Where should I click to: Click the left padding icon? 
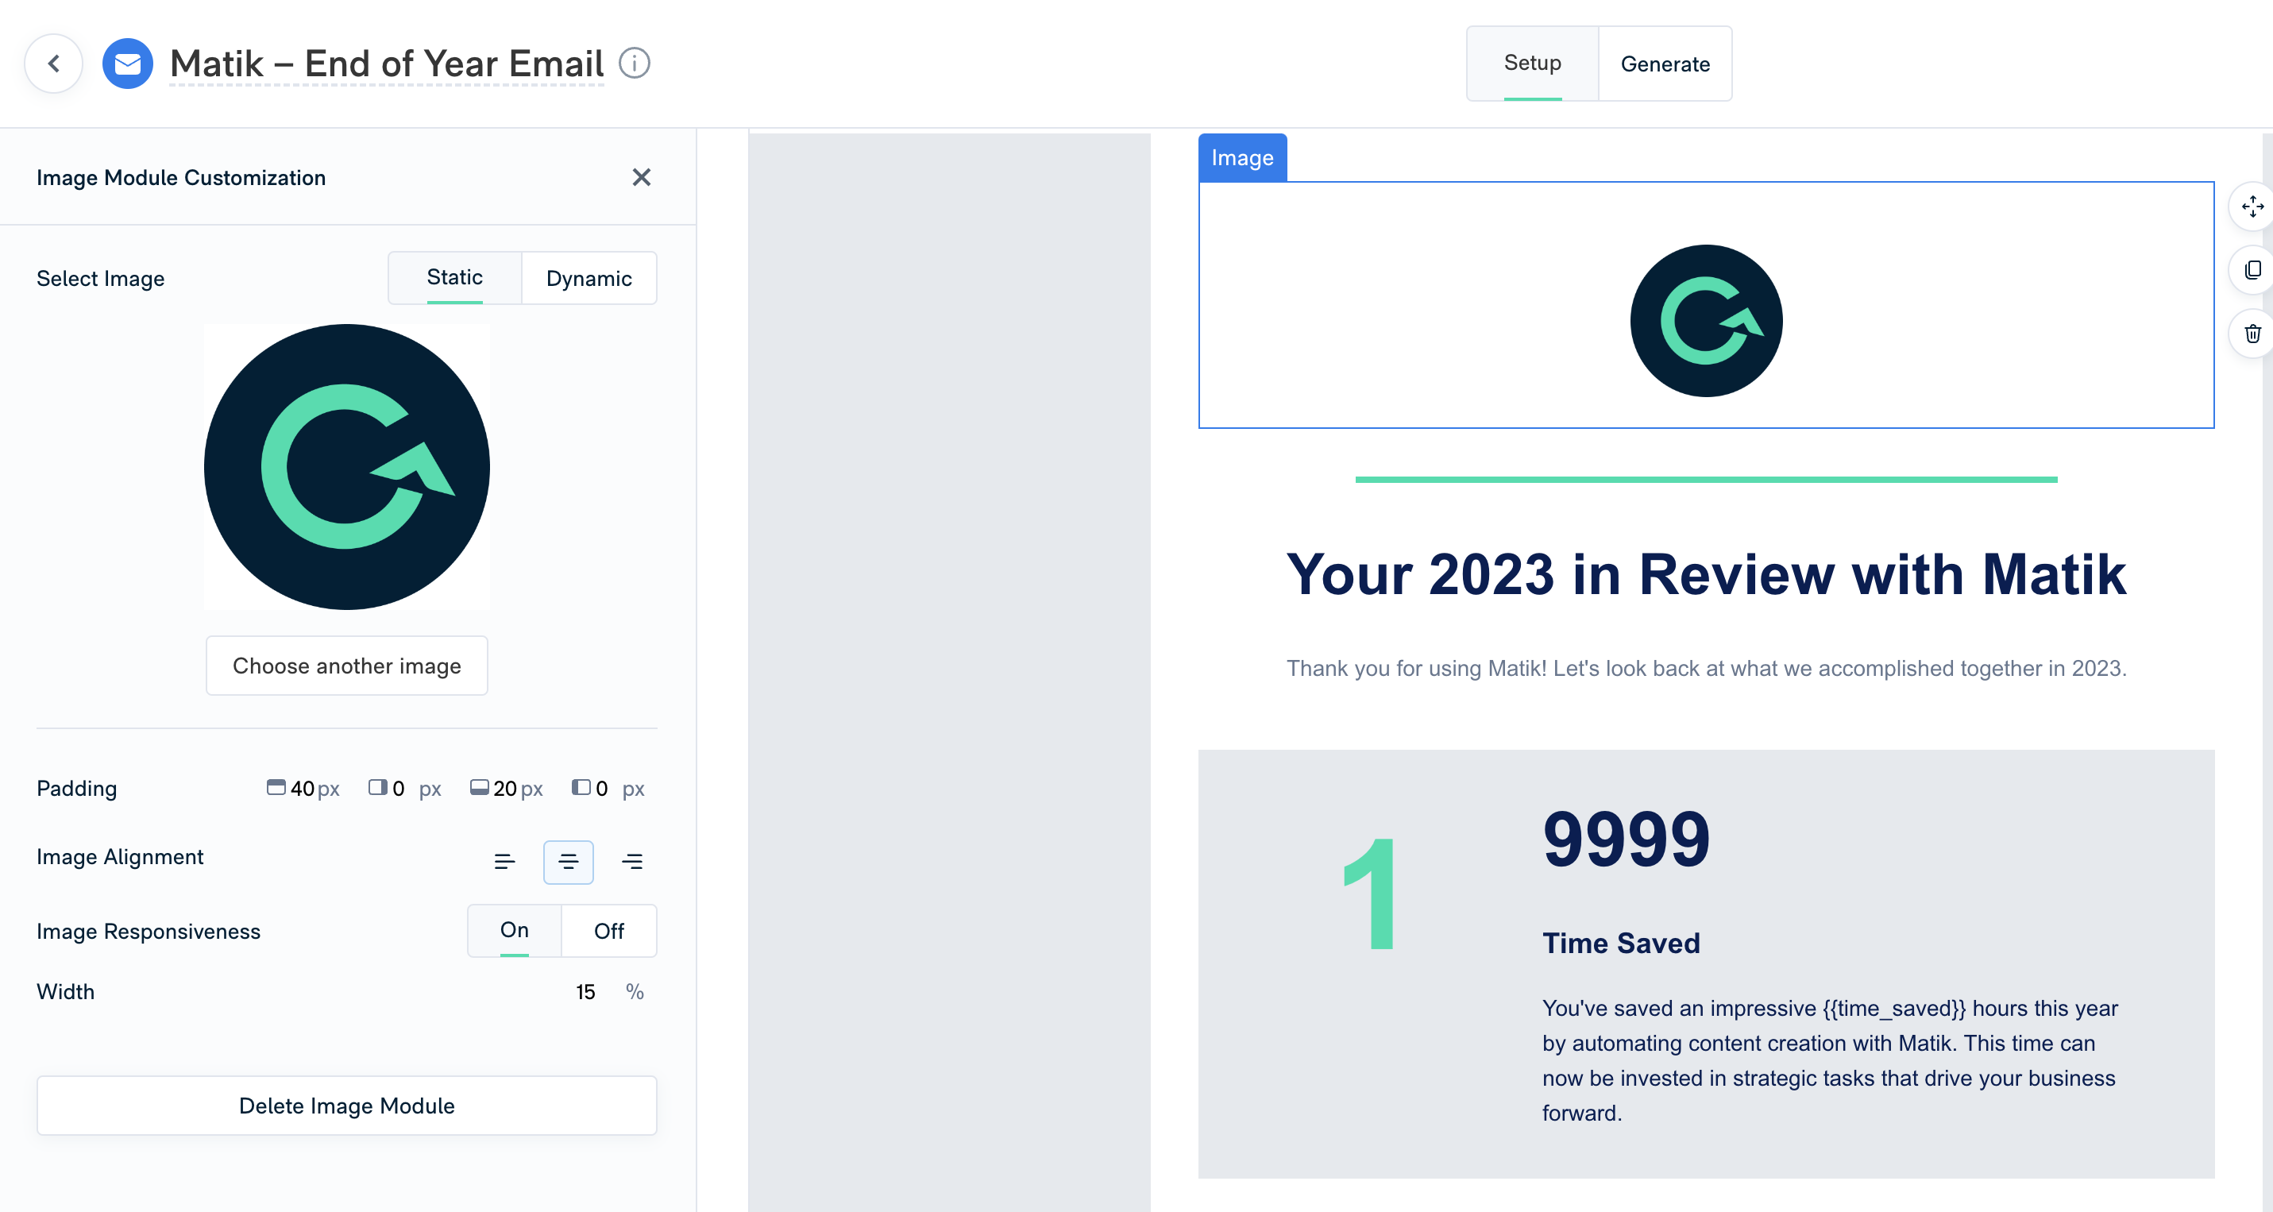point(581,787)
